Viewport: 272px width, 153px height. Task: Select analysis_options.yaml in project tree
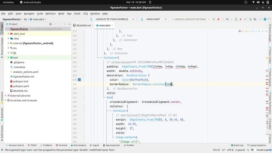click(25, 72)
